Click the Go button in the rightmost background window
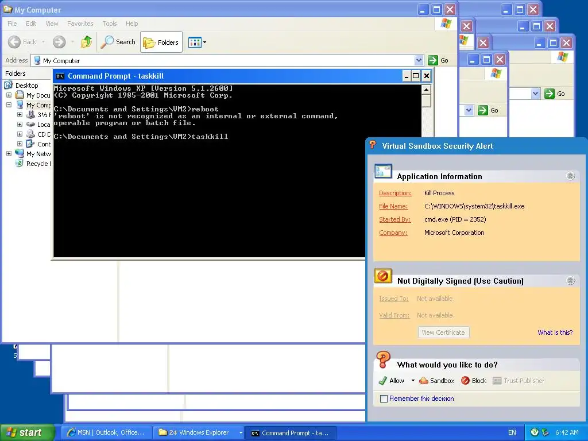Viewport: 588px width, 441px height. click(555, 94)
